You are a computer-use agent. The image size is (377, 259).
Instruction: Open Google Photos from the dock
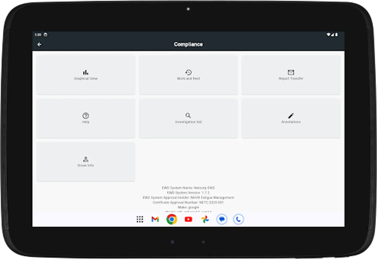click(205, 219)
